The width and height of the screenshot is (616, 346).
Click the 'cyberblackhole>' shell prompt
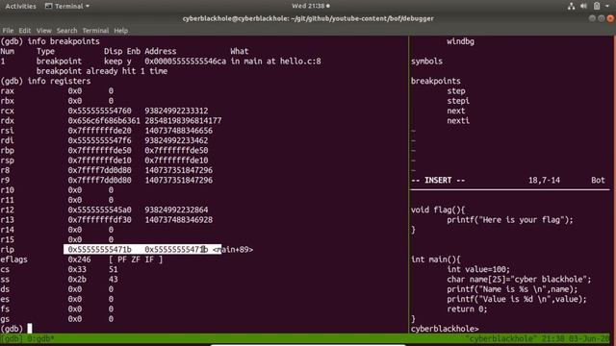point(445,329)
